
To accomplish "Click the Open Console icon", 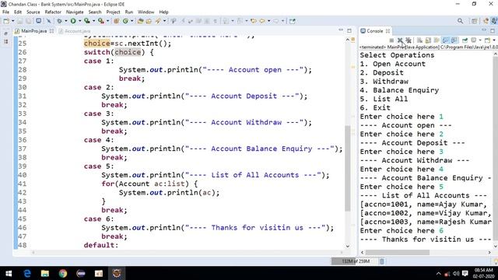I will 488,40.
